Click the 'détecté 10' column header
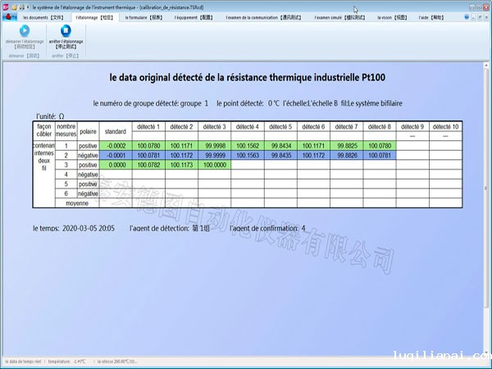This screenshot has width=492, height=369. point(445,127)
